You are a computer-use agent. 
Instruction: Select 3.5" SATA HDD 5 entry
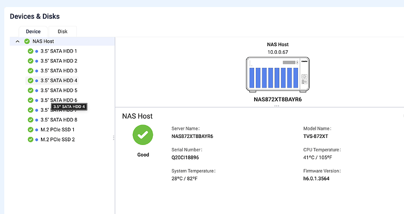pyautogui.click(x=59, y=90)
